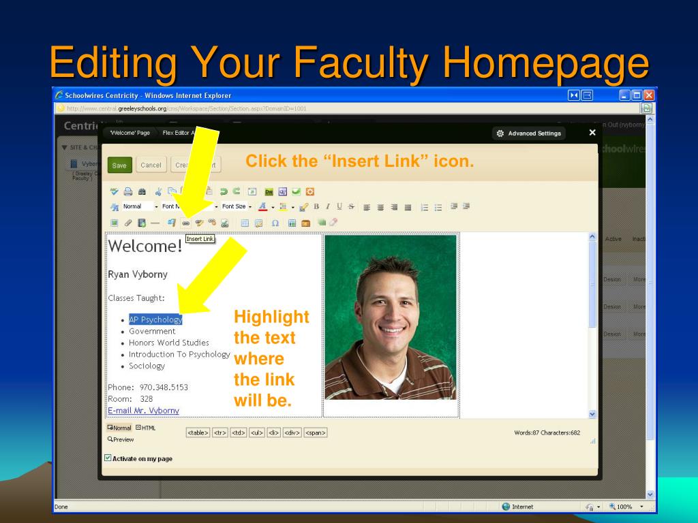Select the <div> tag in path bar
This screenshot has height=523, width=698.
point(292,432)
